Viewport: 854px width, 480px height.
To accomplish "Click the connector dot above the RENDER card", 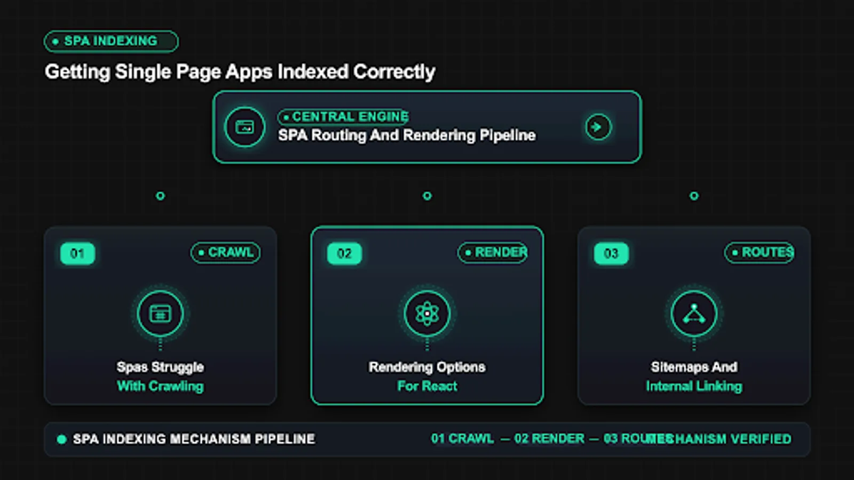I will pyautogui.click(x=427, y=196).
